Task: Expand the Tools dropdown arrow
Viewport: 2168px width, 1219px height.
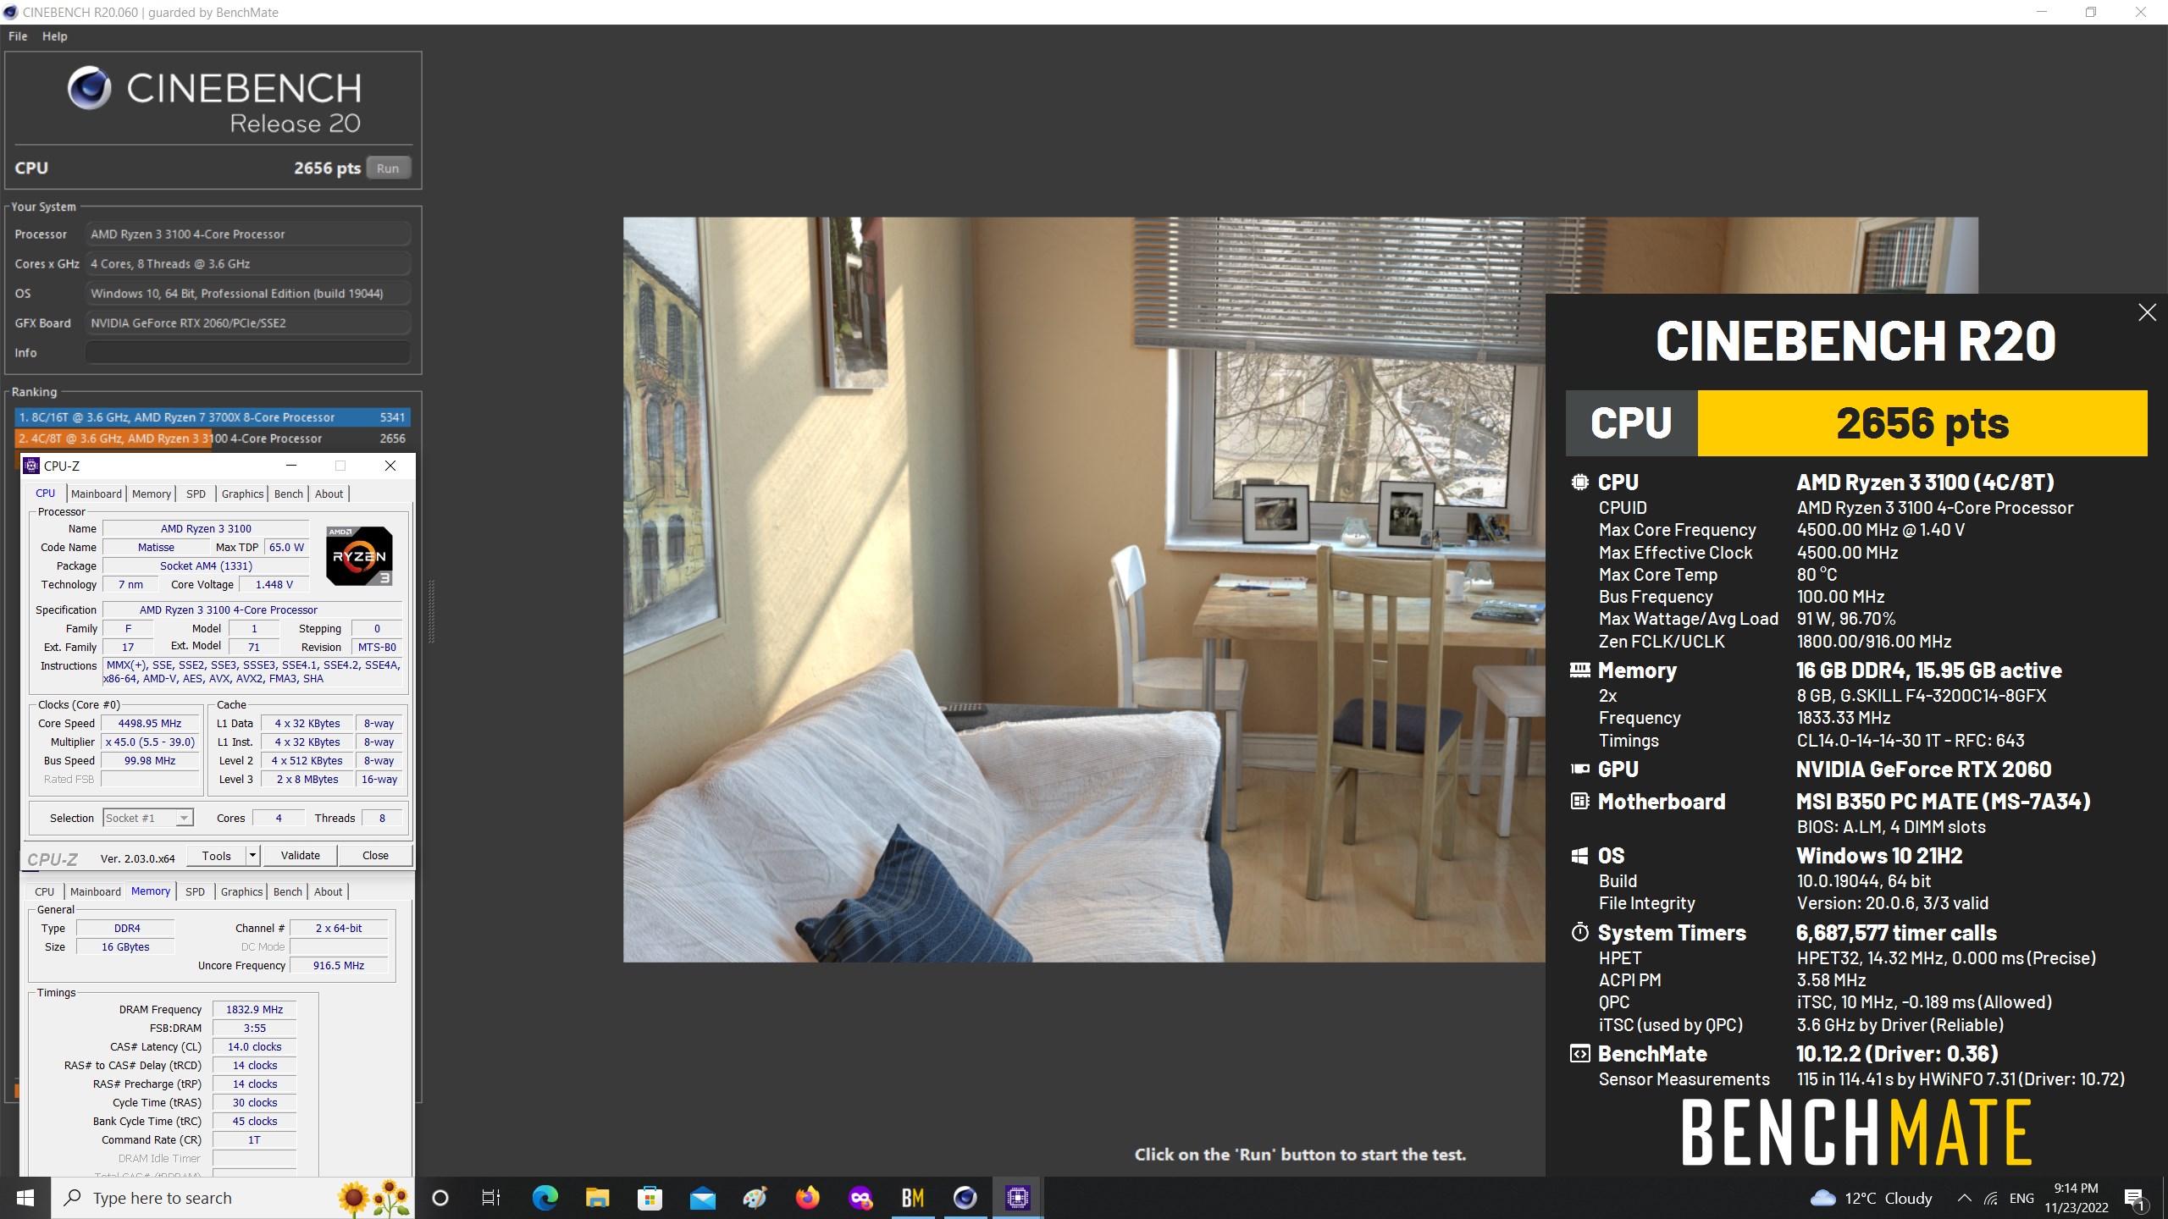Action: tap(252, 856)
